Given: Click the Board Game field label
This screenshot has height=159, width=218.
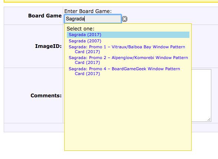Looking at the screenshot, I should click(45, 16).
